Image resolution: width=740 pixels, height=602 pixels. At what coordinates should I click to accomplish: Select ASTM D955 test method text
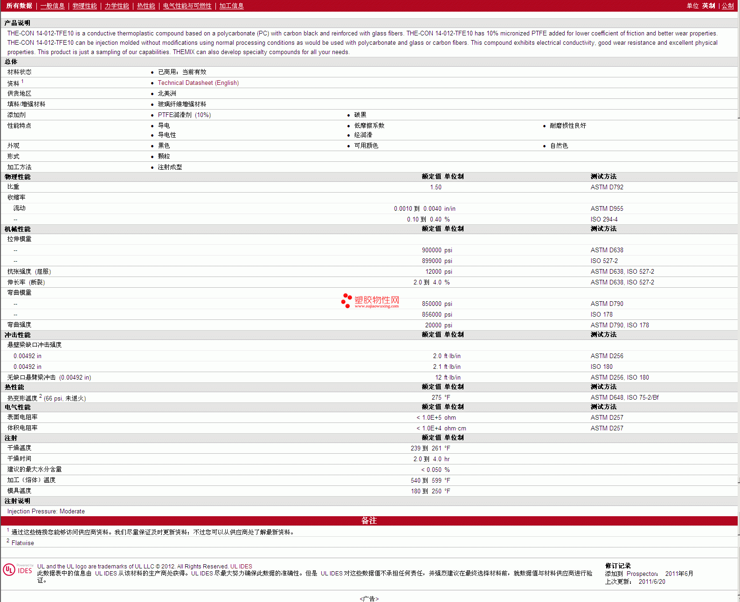[607, 208]
